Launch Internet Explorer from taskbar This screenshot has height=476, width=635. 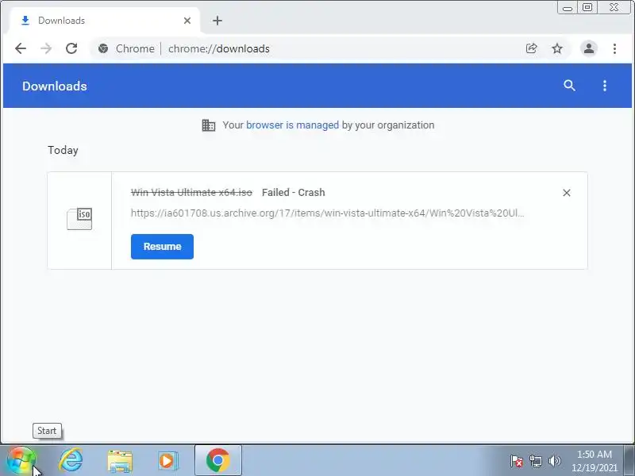[71, 461]
